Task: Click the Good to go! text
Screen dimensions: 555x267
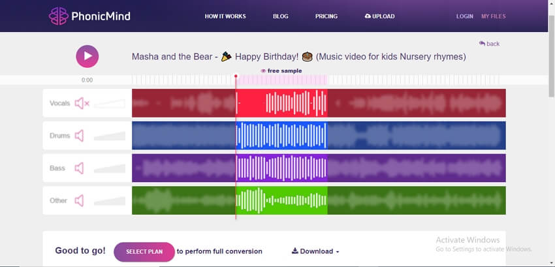Action: (x=80, y=251)
